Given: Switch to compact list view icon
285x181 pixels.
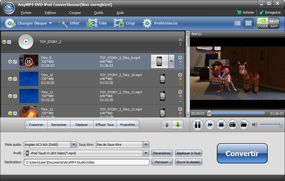Looking at the screenshot, I should click(248, 23).
